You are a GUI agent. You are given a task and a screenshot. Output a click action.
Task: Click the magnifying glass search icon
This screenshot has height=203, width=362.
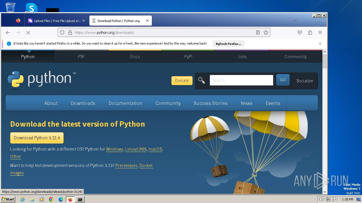coord(202,80)
